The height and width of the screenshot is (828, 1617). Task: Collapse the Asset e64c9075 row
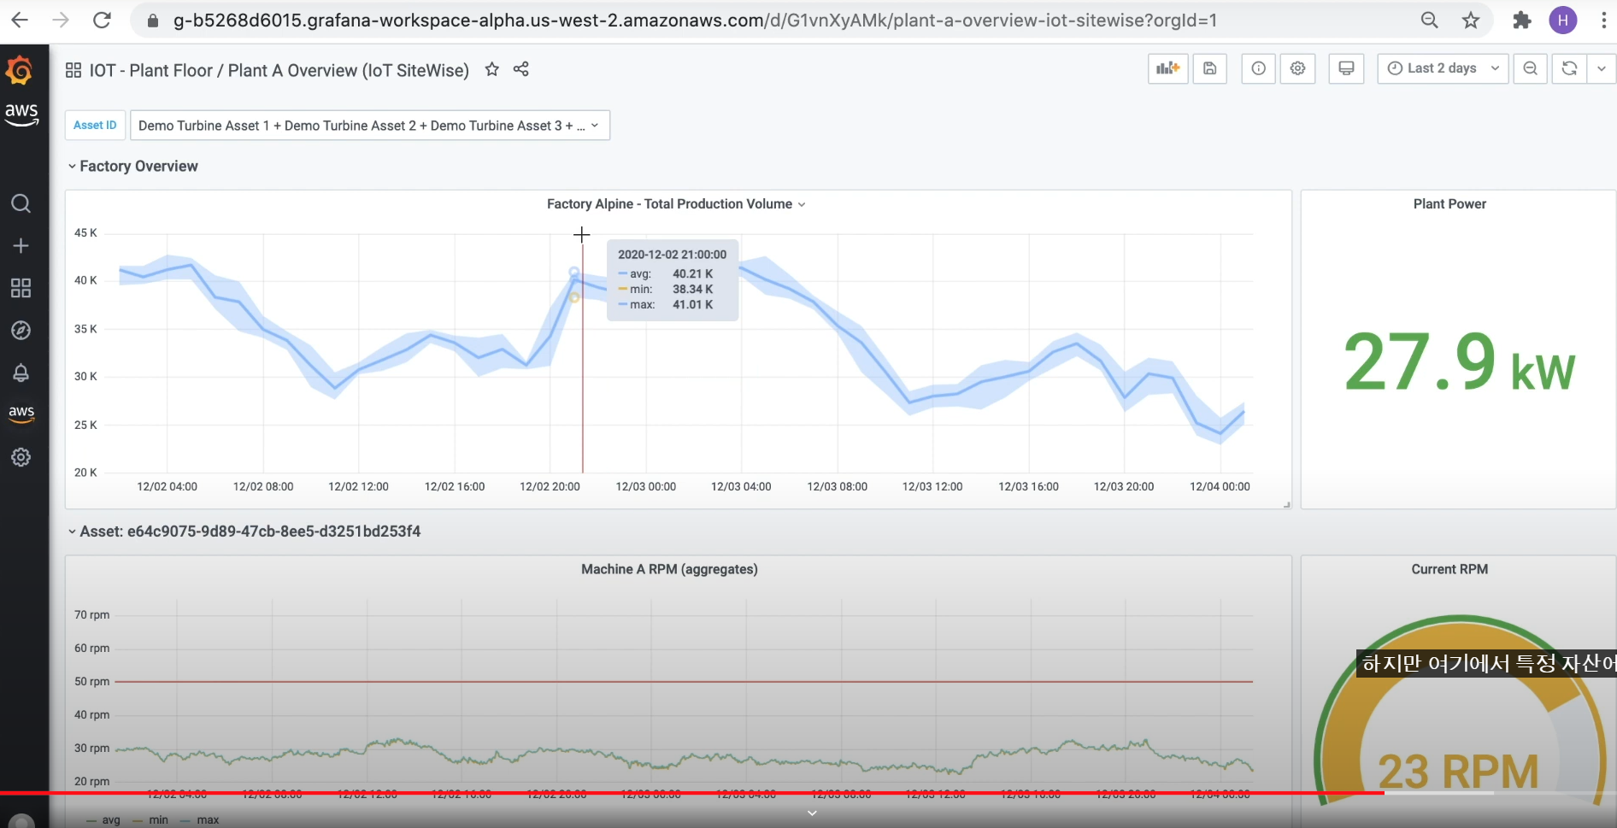coord(244,531)
